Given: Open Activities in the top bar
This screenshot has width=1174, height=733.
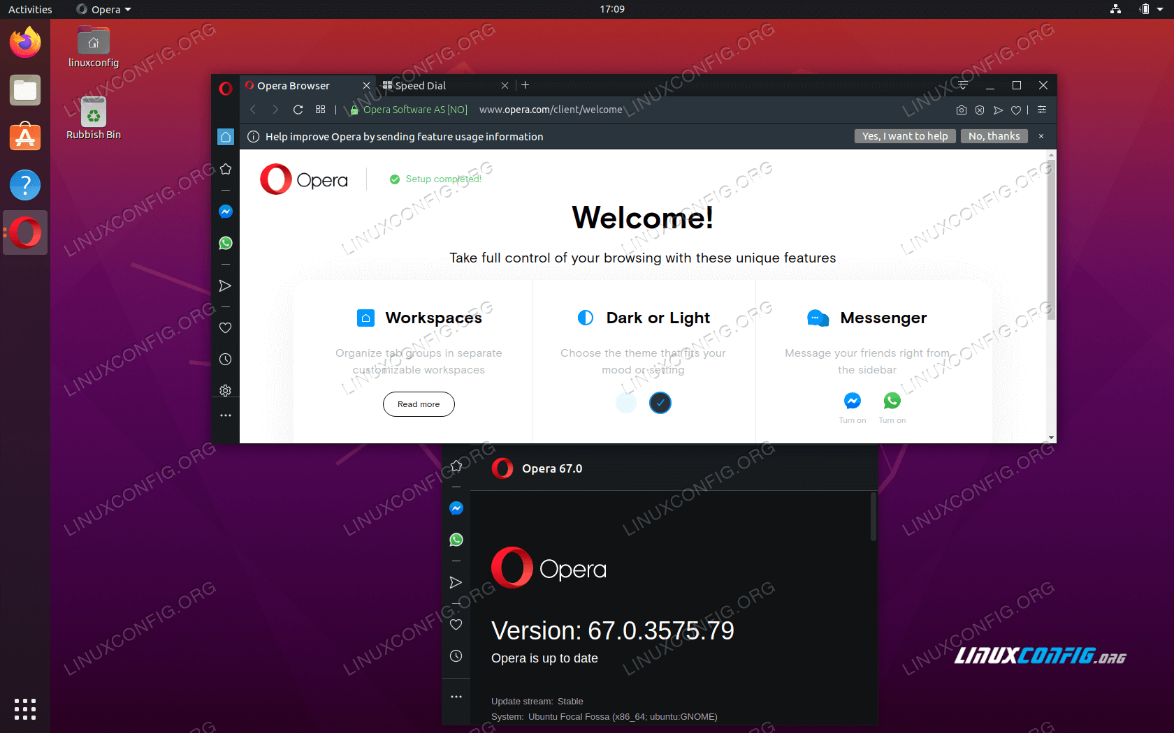Looking at the screenshot, I should (29, 9).
